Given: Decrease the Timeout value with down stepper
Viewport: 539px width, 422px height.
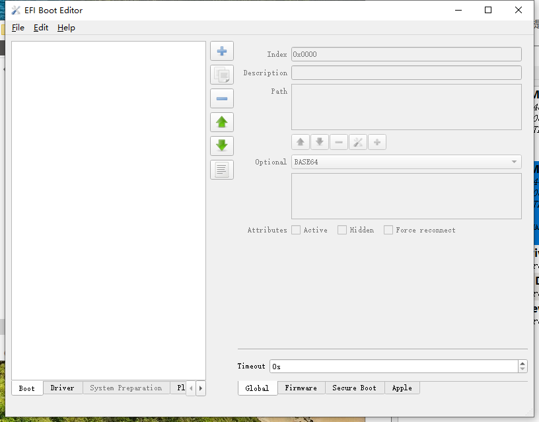Looking at the screenshot, I should (x=522, y=369).
